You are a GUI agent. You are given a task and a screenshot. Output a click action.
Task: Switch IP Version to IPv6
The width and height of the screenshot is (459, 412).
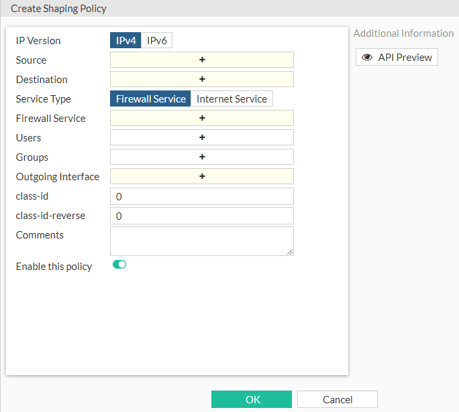[157, 40]
